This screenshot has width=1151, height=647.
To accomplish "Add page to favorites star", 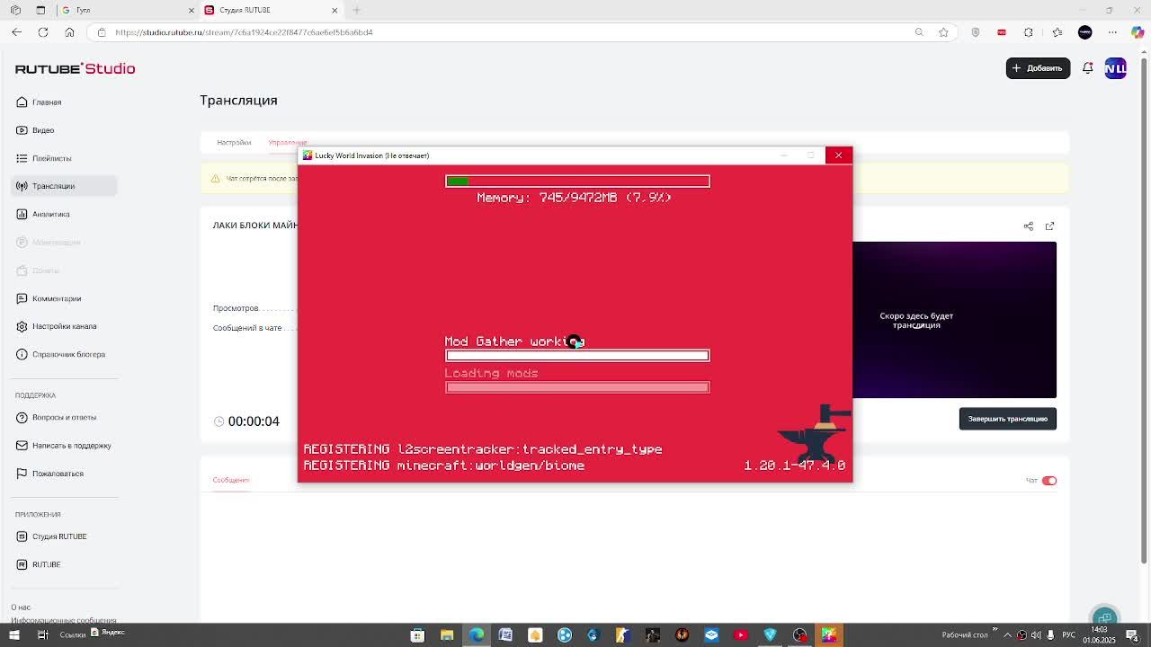I will [x=943, y=32].
